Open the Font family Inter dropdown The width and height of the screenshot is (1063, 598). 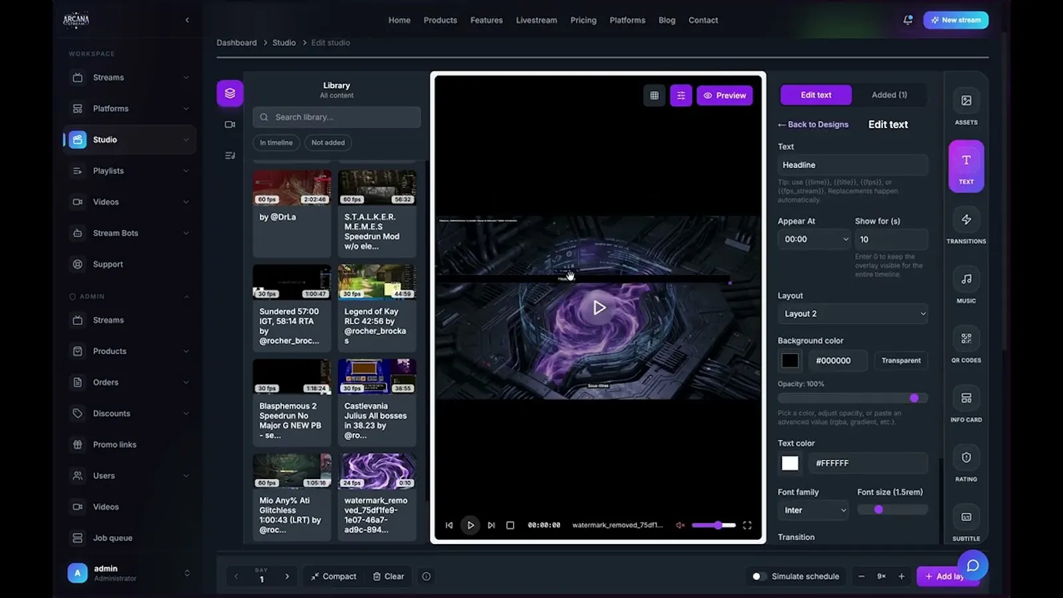[x=814, y=510]
